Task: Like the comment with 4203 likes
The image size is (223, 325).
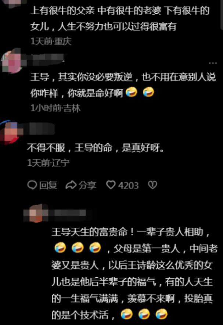Action: (111, 185)
